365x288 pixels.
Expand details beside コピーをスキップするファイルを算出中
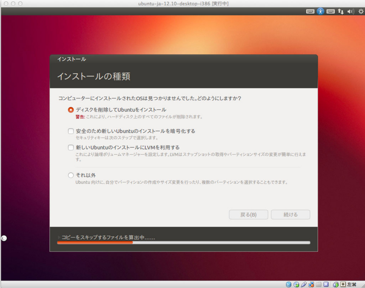point(59,237)
